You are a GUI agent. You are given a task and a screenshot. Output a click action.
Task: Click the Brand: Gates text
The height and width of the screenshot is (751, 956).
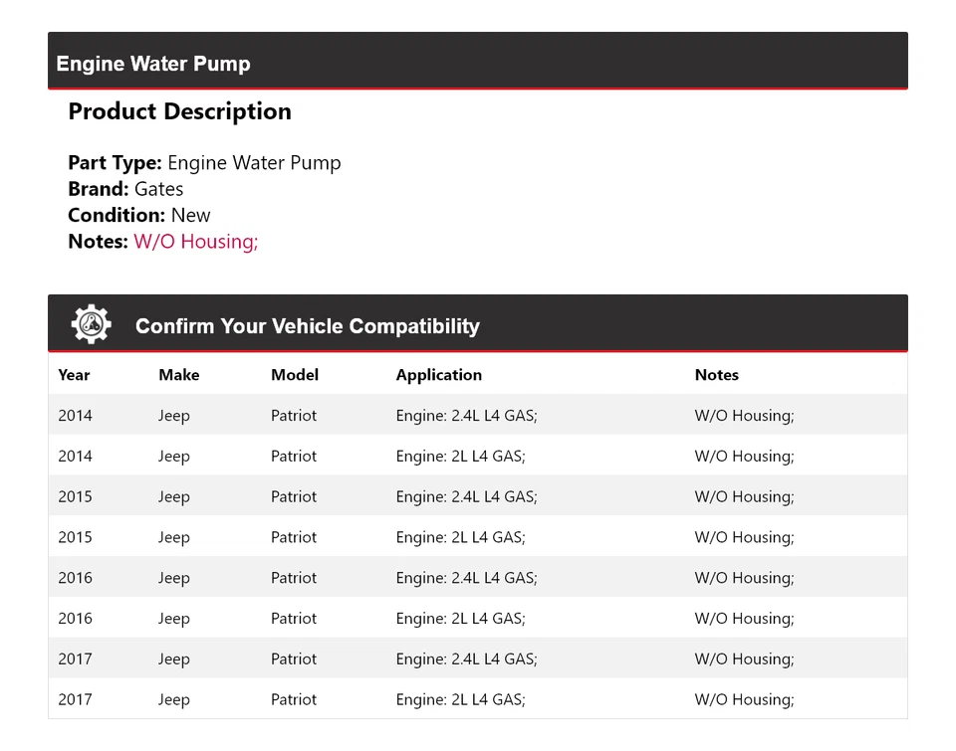coord(125,189)
